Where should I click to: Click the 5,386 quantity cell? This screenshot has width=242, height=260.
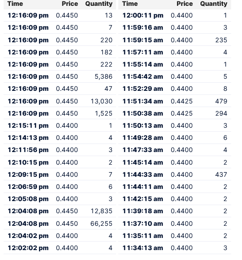coord(103,76)
